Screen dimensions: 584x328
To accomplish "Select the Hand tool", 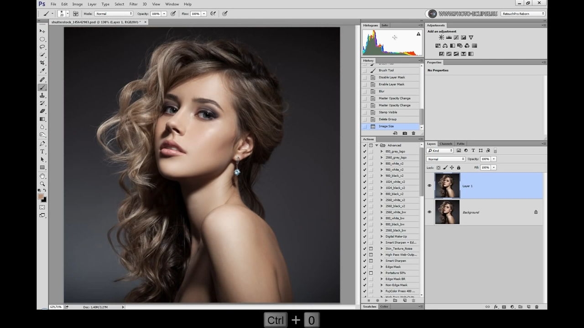I will [x=42, y=176].
